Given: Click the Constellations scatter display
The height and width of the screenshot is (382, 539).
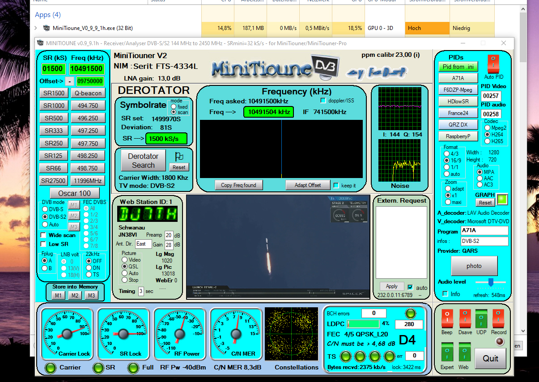Looking at the screenshot, I should pos(292,334).
